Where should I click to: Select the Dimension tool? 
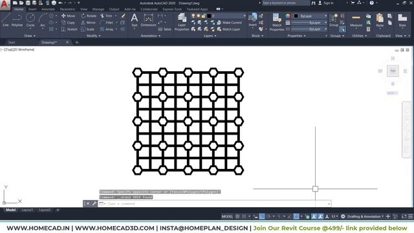pos(148,20)
